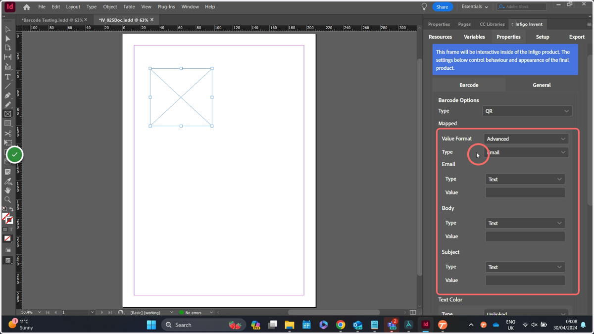
Task: Select the Rectangle Frame tool
Action: pos(8,114)
